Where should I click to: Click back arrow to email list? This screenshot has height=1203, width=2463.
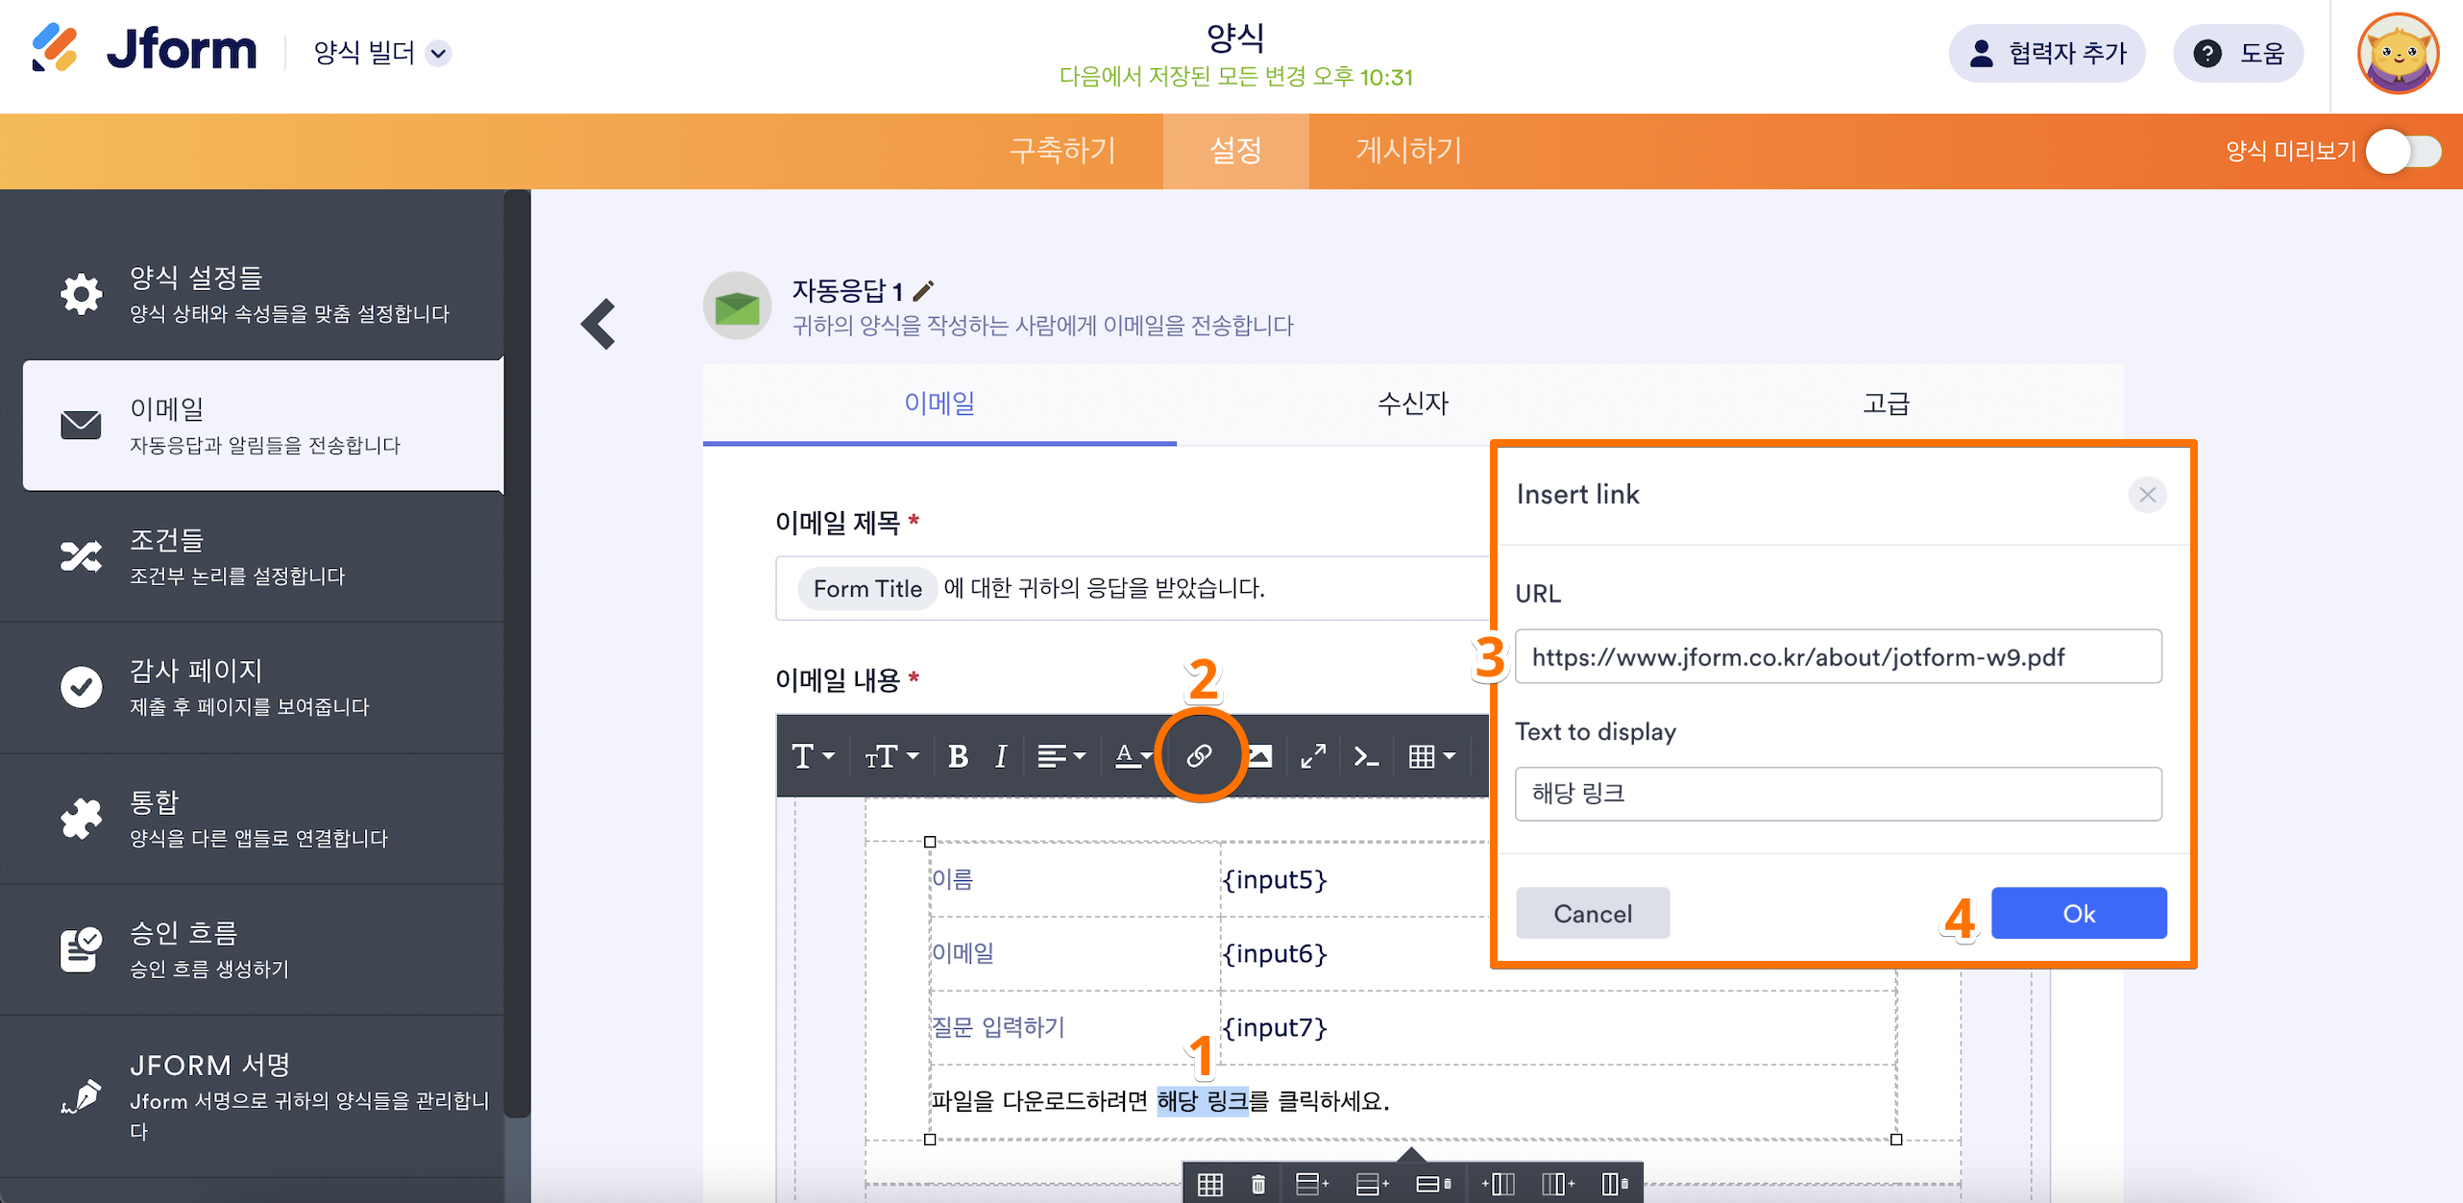(x=598, y=324)
